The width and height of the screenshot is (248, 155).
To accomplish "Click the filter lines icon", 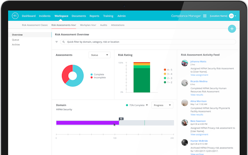I will pyautogui.click(x=57, y=42).
